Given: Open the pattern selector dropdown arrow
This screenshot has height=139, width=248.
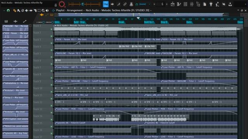Looking at the screenshot, I should click(154, 4).
